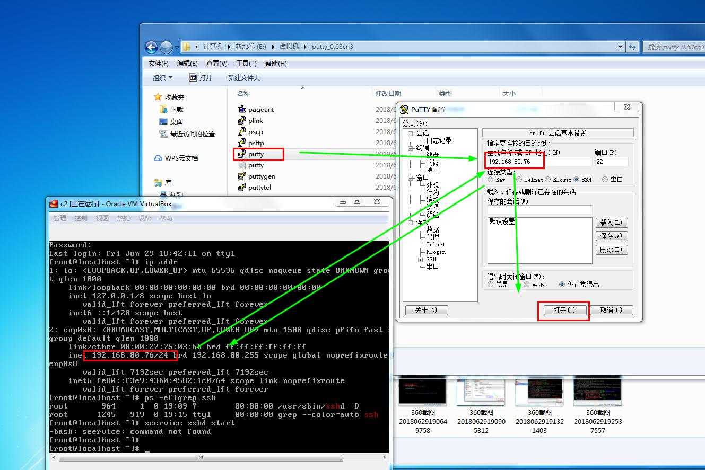
Task: Select the plink executable icon
Action: (x=242, y=120)
